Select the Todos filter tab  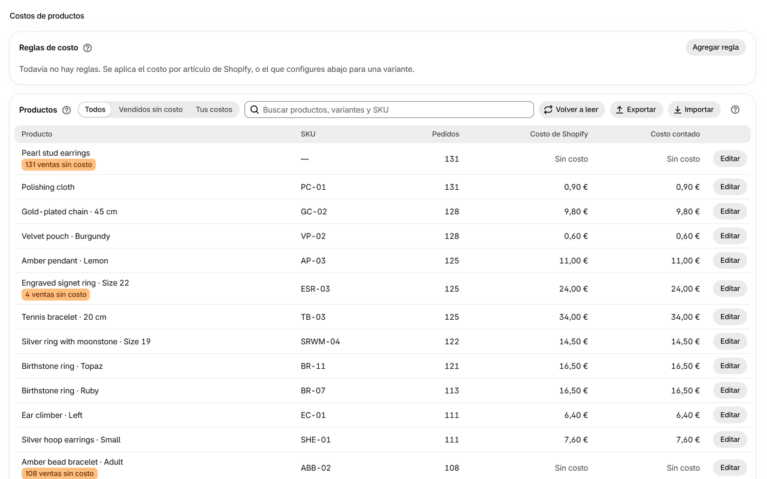click(x=95, y=110)
